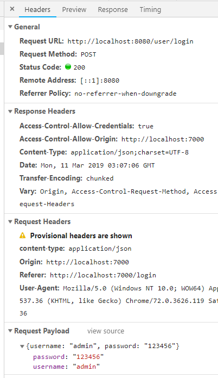Click the Provisional headers are shown text
Image resolution: width=218 pixels, height=378 pixels.
81,236
